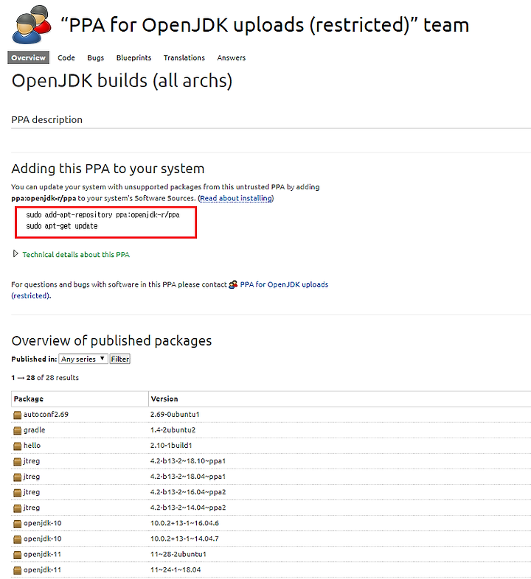Click the Adding this PPA to your system heading

(x=108, y=169)
